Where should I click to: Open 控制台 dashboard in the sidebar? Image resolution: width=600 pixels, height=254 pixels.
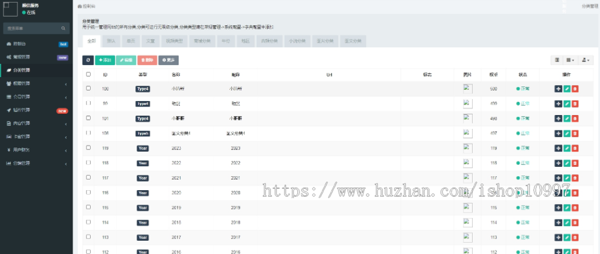[37, 44]
